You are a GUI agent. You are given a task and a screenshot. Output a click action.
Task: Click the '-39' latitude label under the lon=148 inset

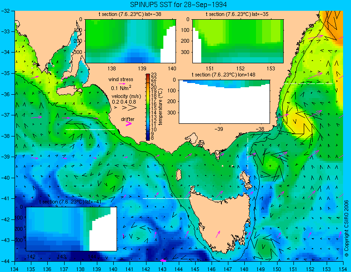[219, 129]
